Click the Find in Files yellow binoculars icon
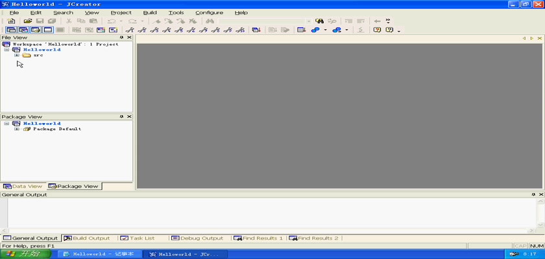Viewport: 545px width, 259px height. click(x=319, y=21)
